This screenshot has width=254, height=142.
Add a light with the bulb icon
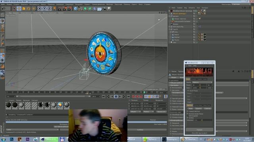click(109, 9)
